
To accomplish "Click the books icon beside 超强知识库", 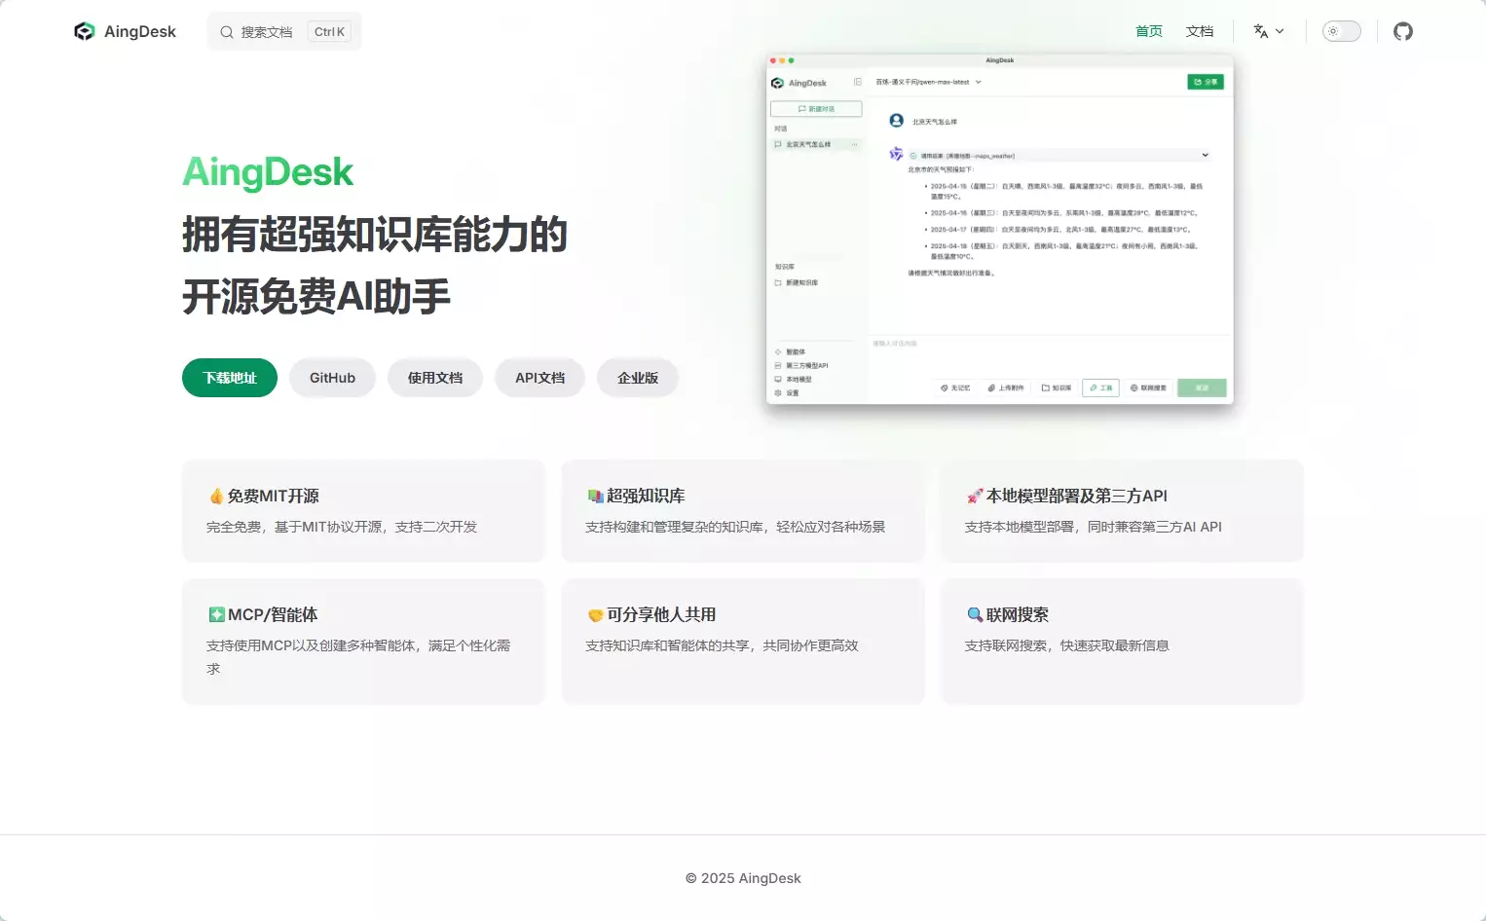I will click(x=595, y=497).
